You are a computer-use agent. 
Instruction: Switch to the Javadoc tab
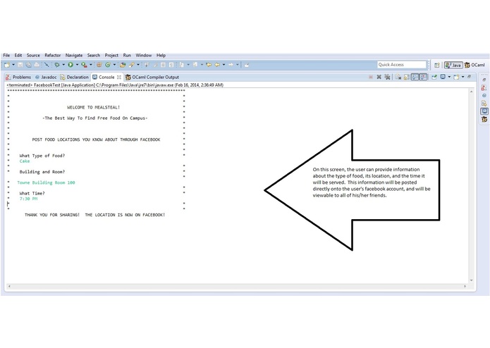(x=46, y=77)
